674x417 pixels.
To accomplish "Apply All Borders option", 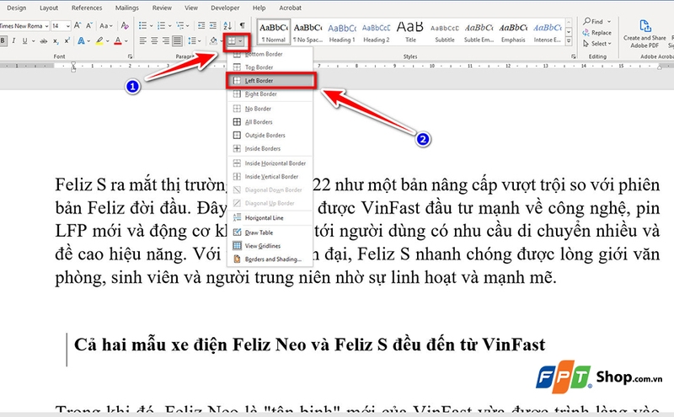I will (x=270, y=121).
